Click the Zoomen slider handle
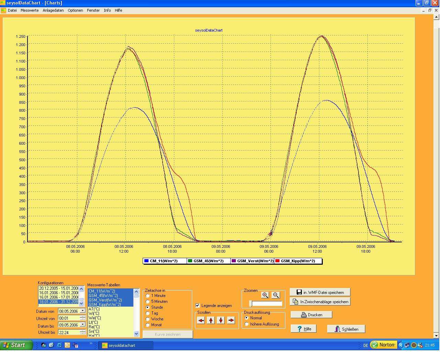Image resolution: width=440 pixels, height=352 pixels. coord(251,304)
